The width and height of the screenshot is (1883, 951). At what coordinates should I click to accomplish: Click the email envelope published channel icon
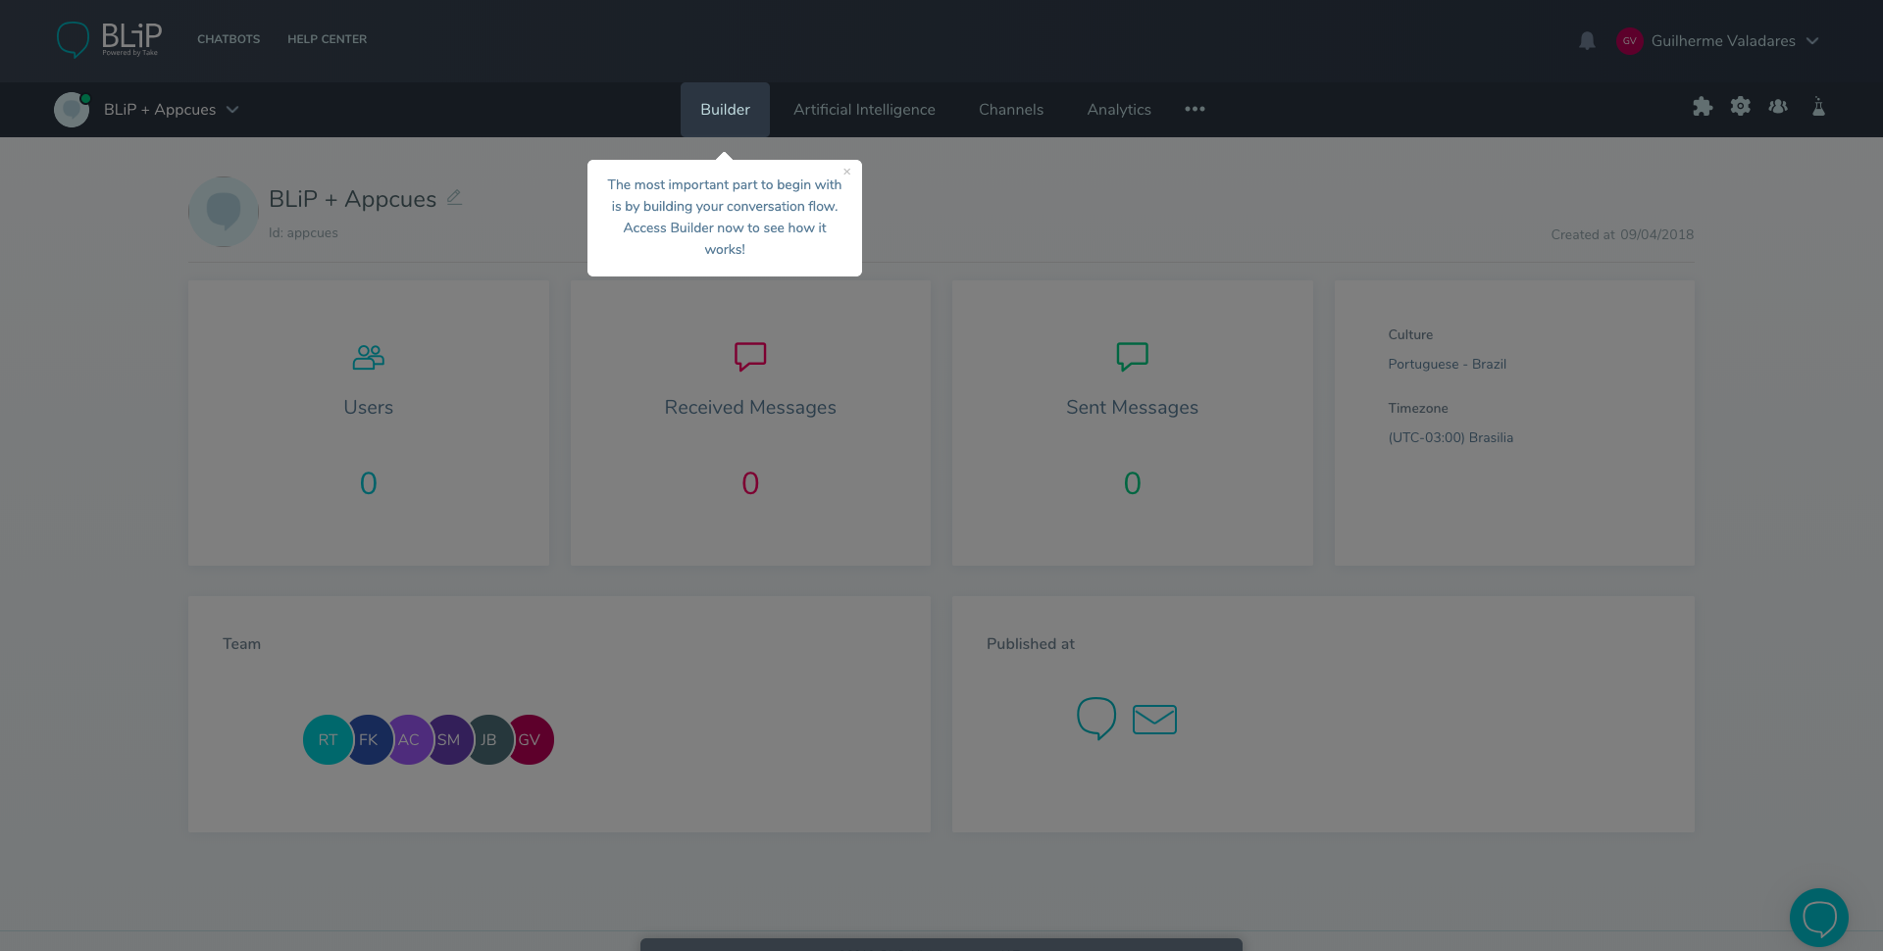tap(1154, 720)
